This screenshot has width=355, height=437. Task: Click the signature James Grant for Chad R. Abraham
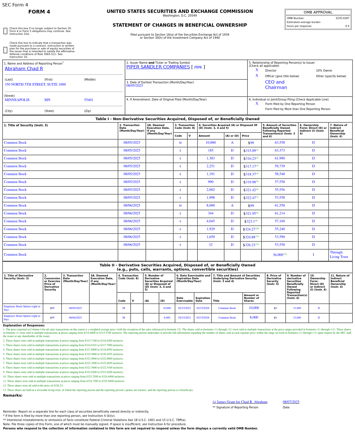tap(240, 402)
